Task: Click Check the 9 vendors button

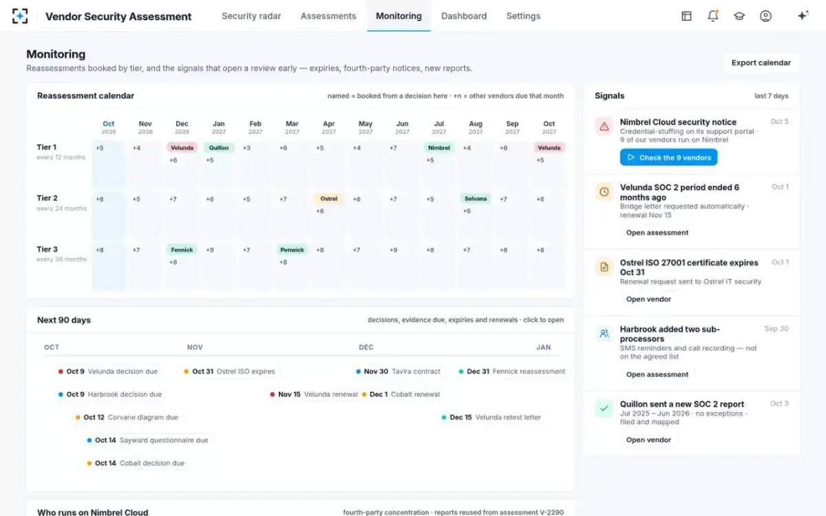Action: coord(668,158)
